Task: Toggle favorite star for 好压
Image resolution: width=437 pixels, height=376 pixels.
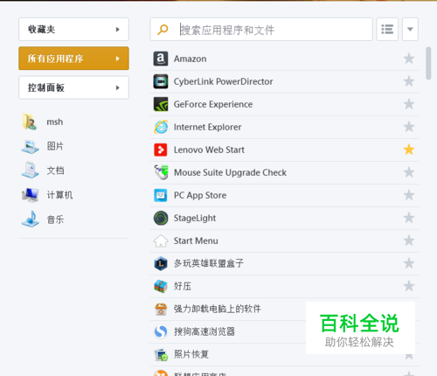Action: point(409,286)
